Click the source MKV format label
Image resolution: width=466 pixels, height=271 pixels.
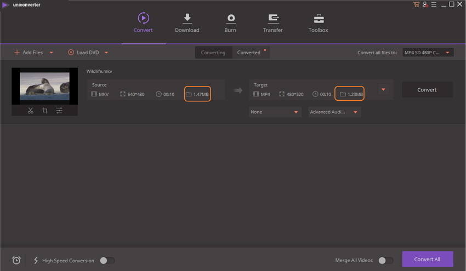pyautogui.click(x=100, y=94)
